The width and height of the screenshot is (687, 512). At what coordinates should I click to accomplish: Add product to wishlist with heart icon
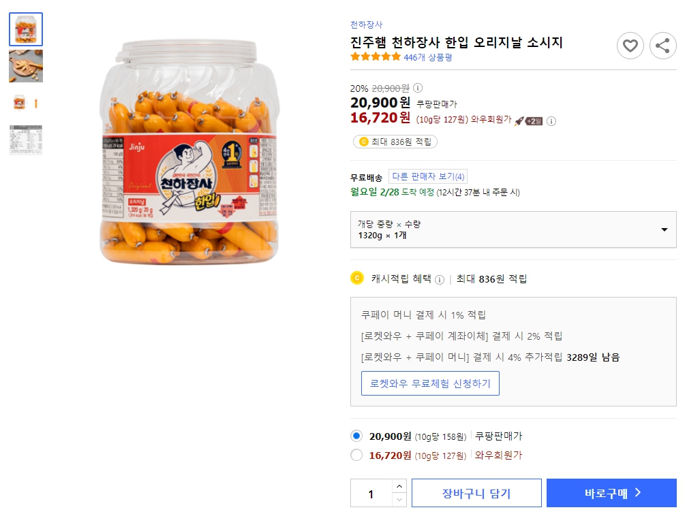pyautogui.click(x=630, y=46)
